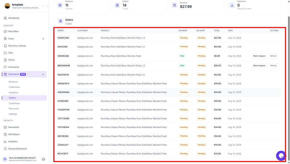Click Paid payment badge for BB5W60HM
This screenshot has height=164, width=290.
pyautogui.click(x=182, y=66)
